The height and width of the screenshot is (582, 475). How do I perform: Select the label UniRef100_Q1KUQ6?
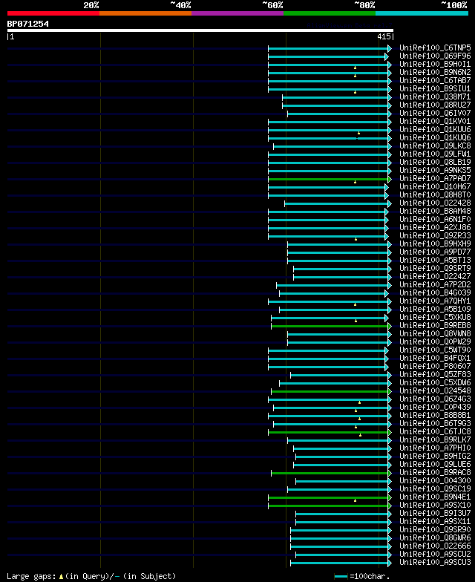[x=435, y=138]
